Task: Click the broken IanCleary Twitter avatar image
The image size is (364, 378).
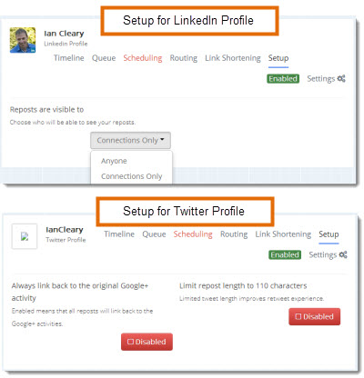Action: [25, 236]
